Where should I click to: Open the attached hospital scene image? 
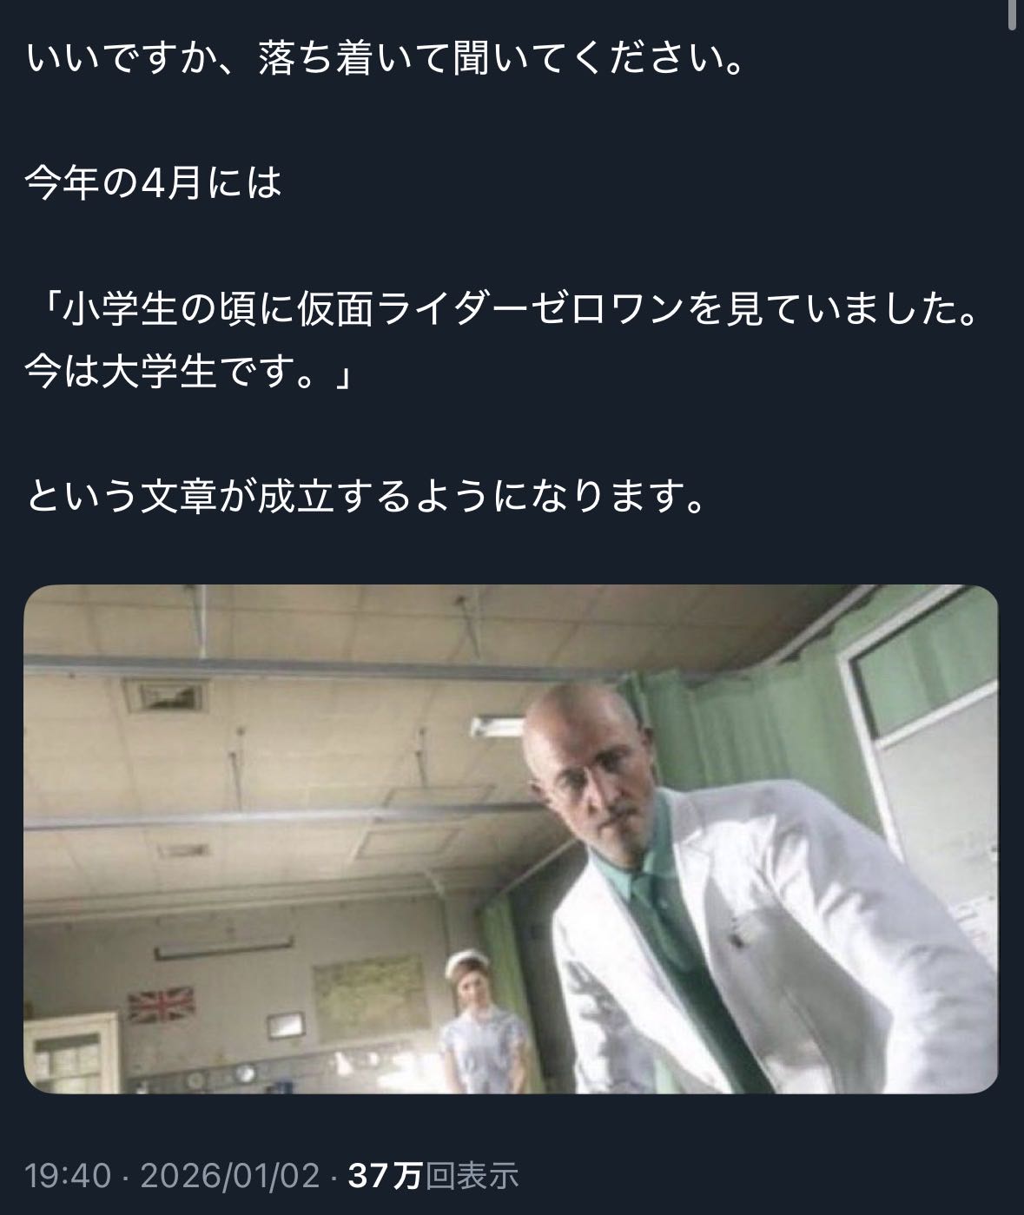[x=511, y=839]
